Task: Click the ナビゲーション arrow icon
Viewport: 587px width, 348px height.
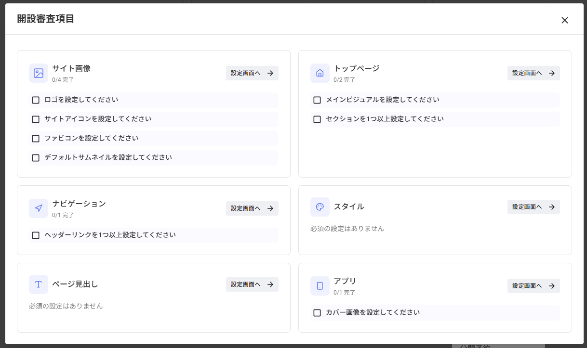Action: 39,208
